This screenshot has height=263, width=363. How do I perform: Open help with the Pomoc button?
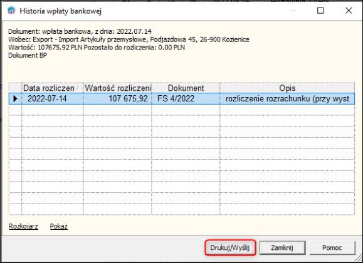332,248
